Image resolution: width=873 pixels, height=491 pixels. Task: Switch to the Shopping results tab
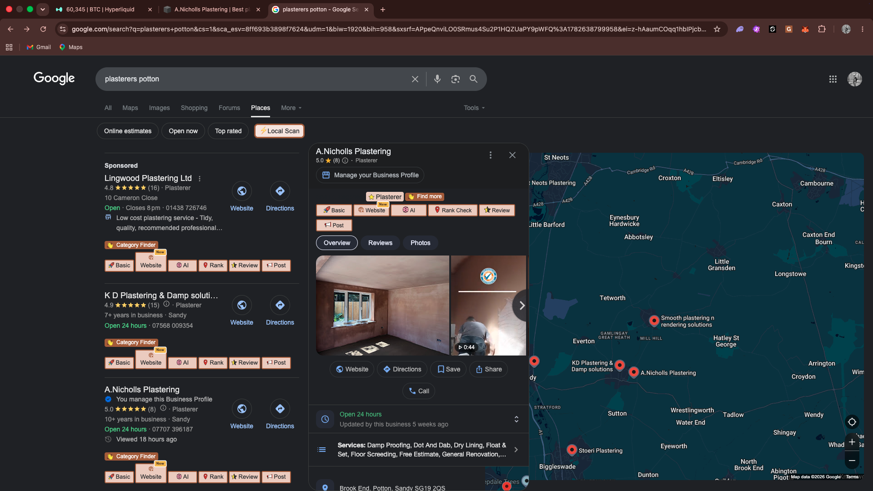tap(194, 108)
